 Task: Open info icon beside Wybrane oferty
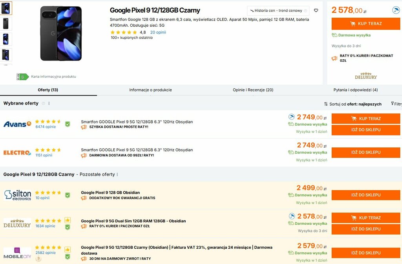point(44,103)
